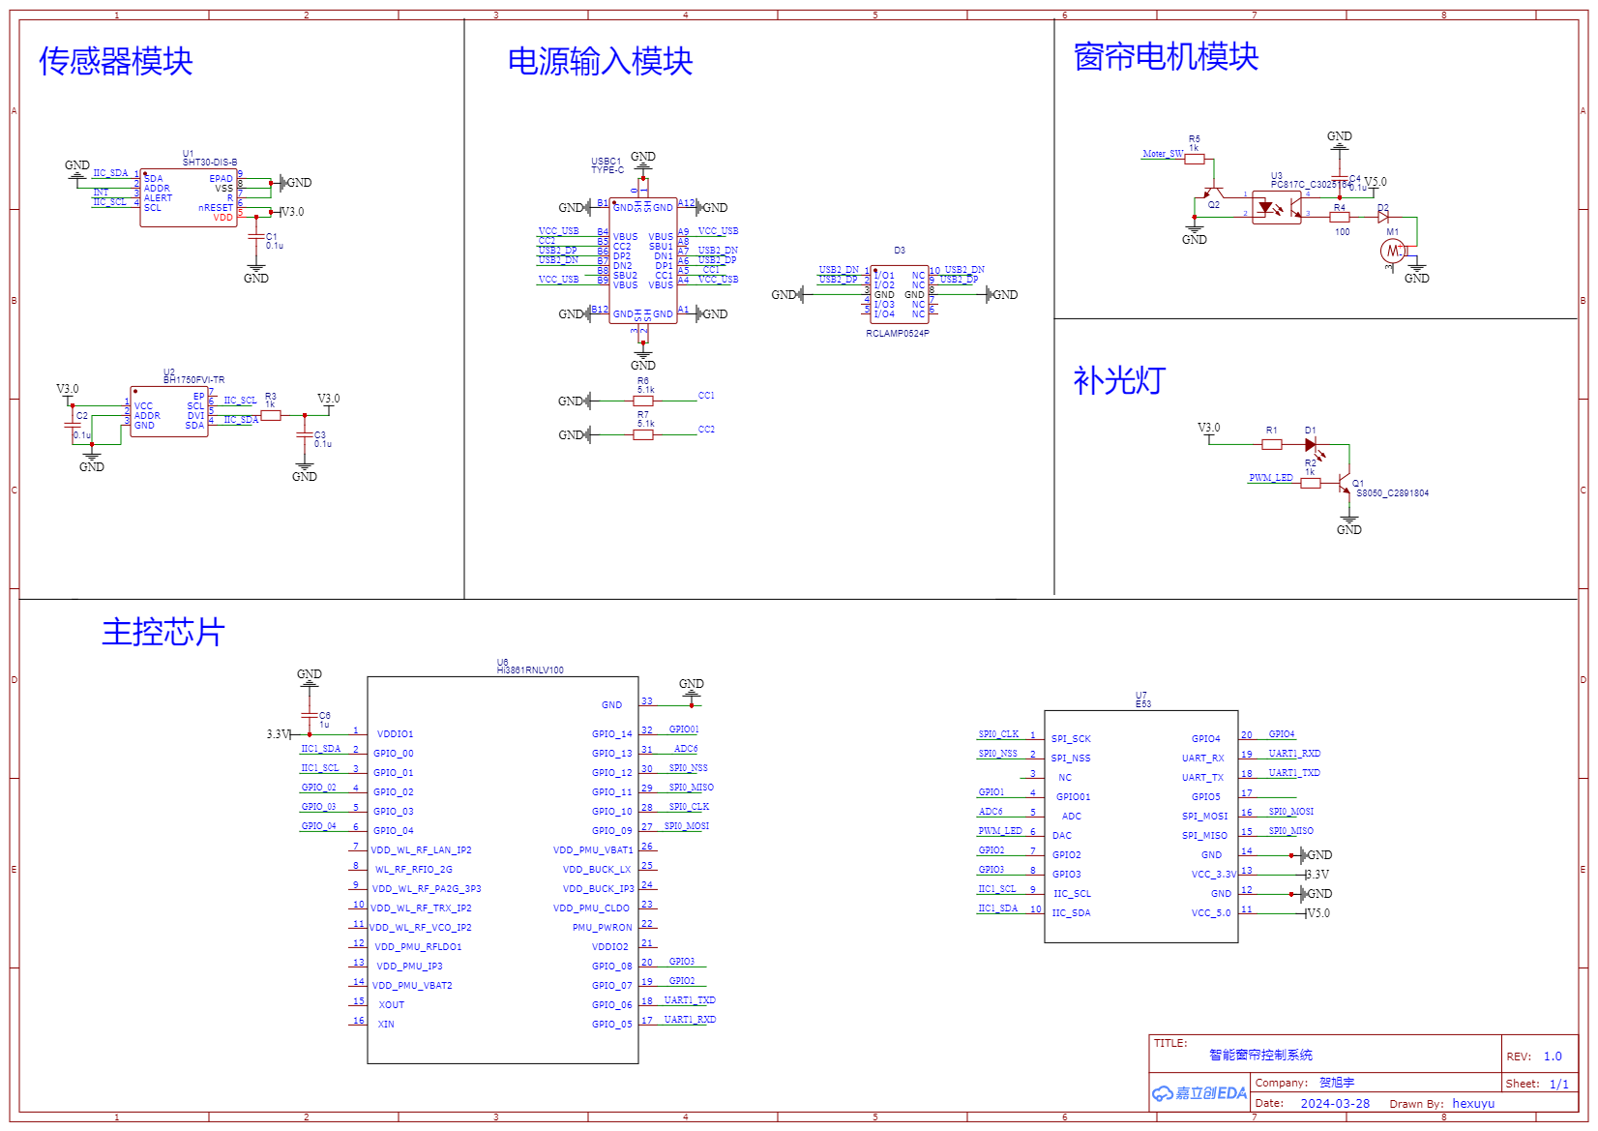Screen dimensions: 1598x1131
Task: Click the DVI pin name on U2
Action: point(195,416)
